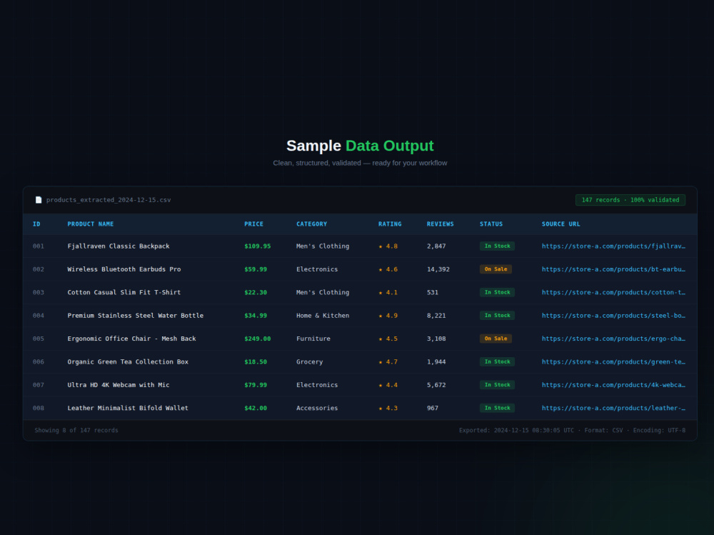Click the $79.99 price cell

pyautogui.click(x=256, y=385)
